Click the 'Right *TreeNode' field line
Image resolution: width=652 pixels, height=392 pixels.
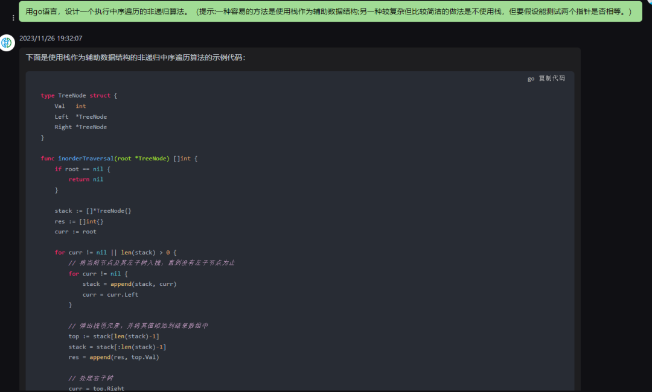(x=81, y=127)
